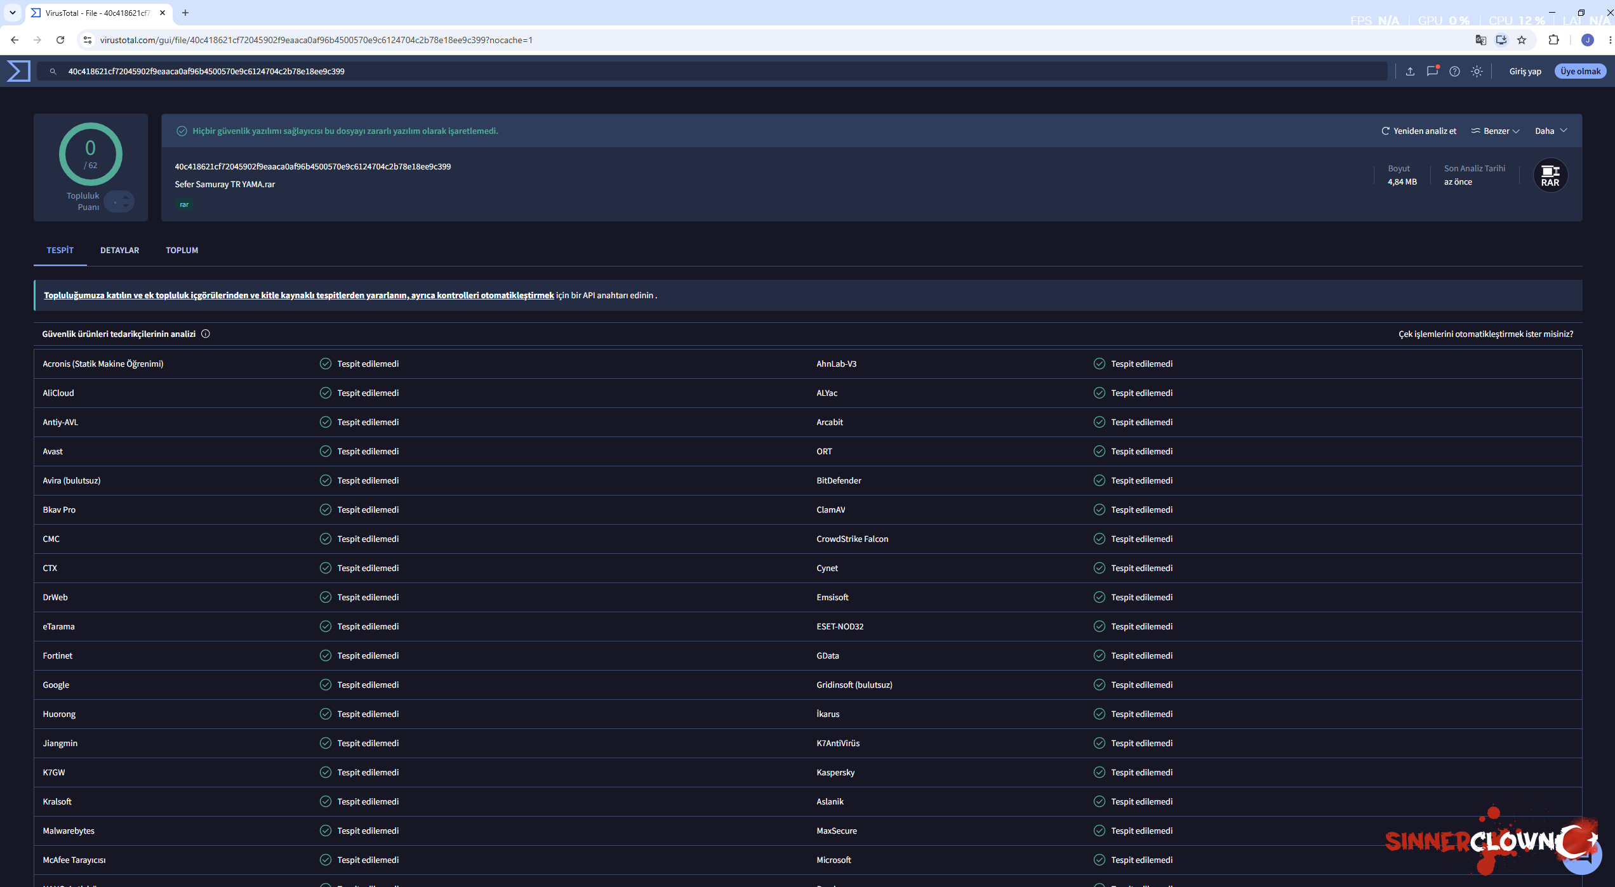Click the 'ESET-NOD32' vendor name
Screen dimensions: 1615x887
coord(839,627)
